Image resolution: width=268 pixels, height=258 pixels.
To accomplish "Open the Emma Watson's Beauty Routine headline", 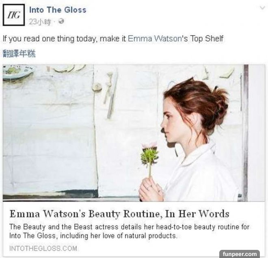I will tap(119, 214).
